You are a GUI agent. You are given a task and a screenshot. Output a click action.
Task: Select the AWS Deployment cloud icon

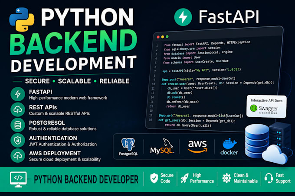click(18, 156)
